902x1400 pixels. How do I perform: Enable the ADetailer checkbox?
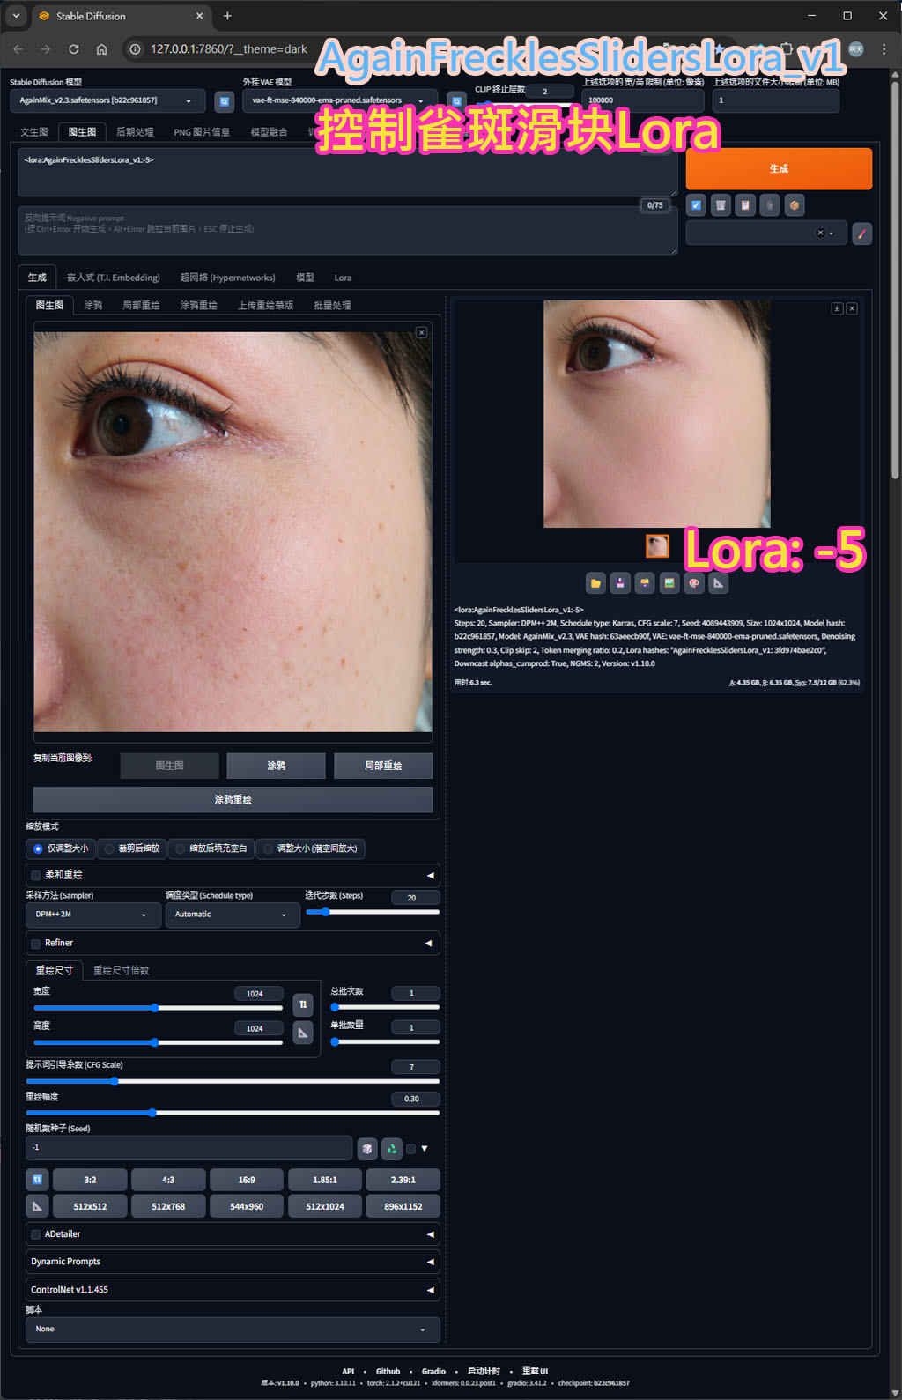pos(36,1234)
